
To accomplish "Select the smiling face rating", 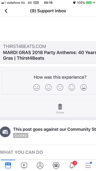I will (72, 88).
